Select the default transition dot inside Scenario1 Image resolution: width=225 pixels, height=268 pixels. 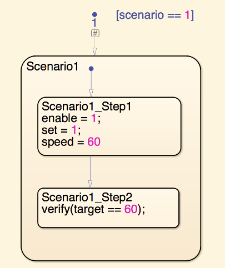click(x=91, y=69)
